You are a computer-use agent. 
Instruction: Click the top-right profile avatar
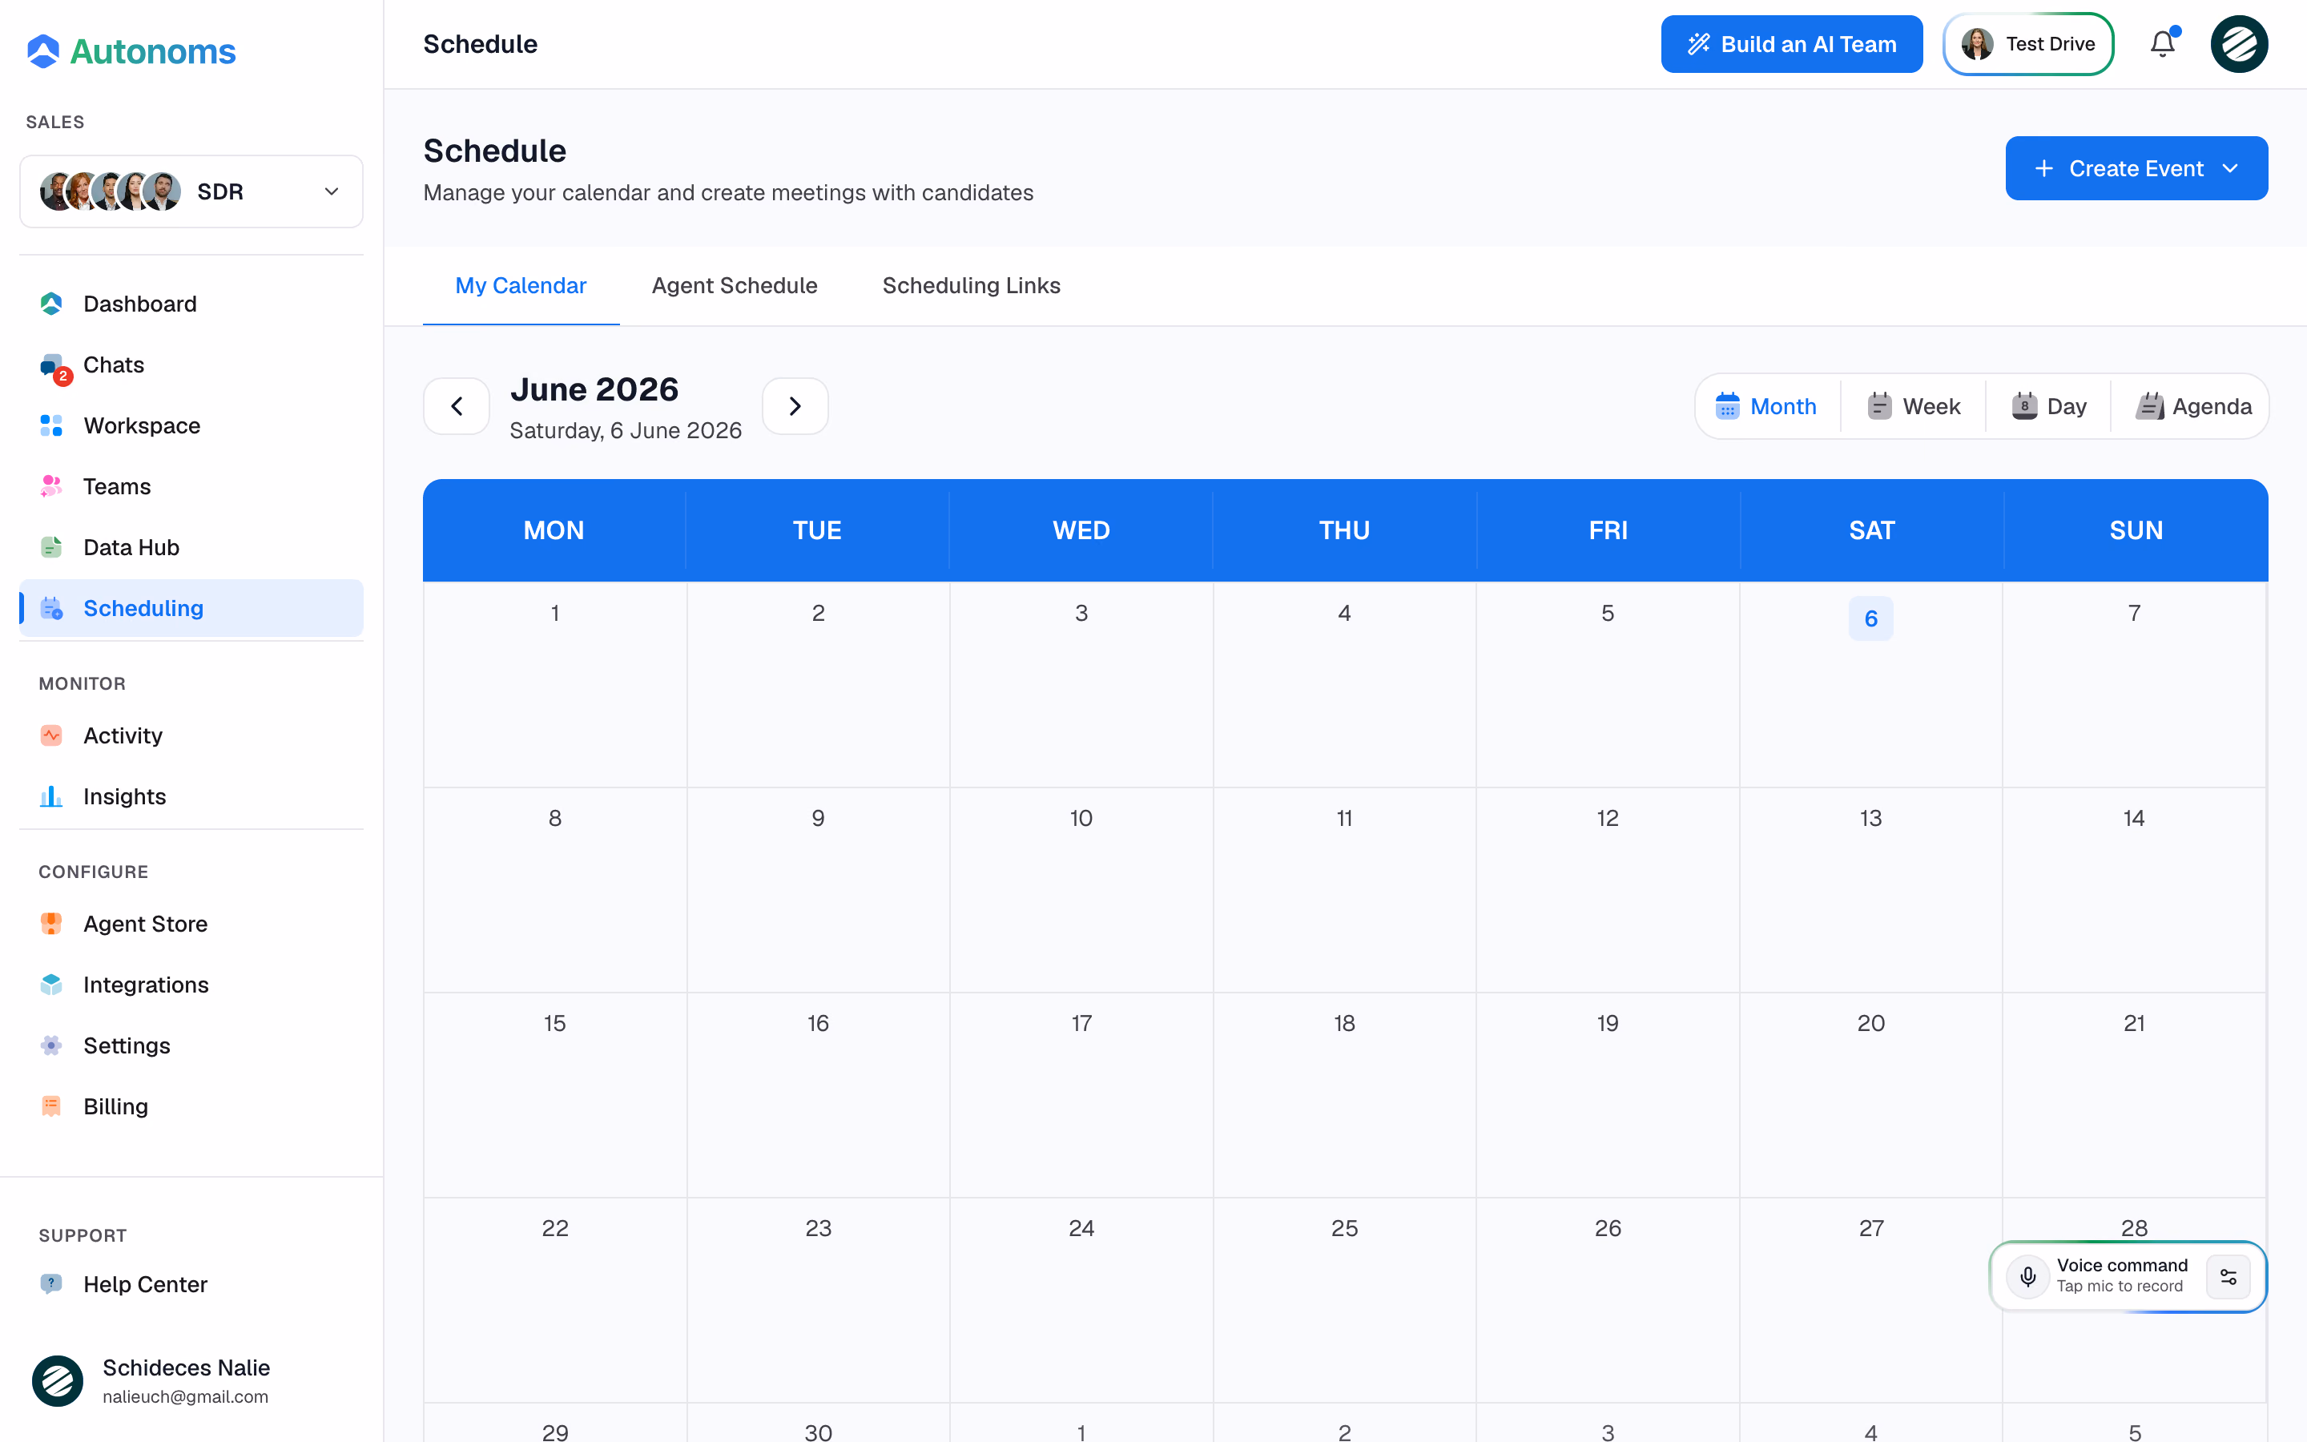[2240, 44]
